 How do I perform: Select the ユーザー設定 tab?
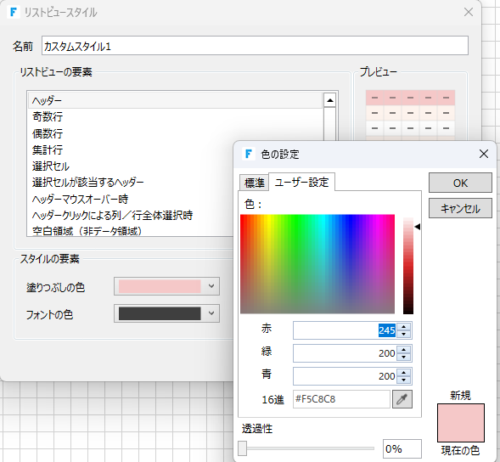[301, 183]
